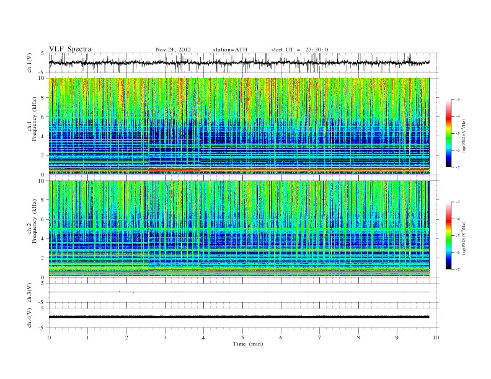
Task: Click the ch.1 spectrogram color scale bar
Action: [x=449, y=133]
